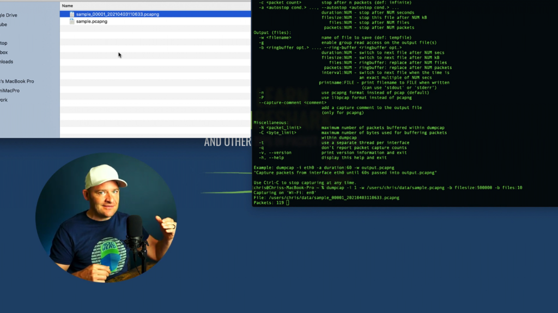Open Downloads in Finder sidebar
The image size is (558, 313).
(x=7, y=61)
